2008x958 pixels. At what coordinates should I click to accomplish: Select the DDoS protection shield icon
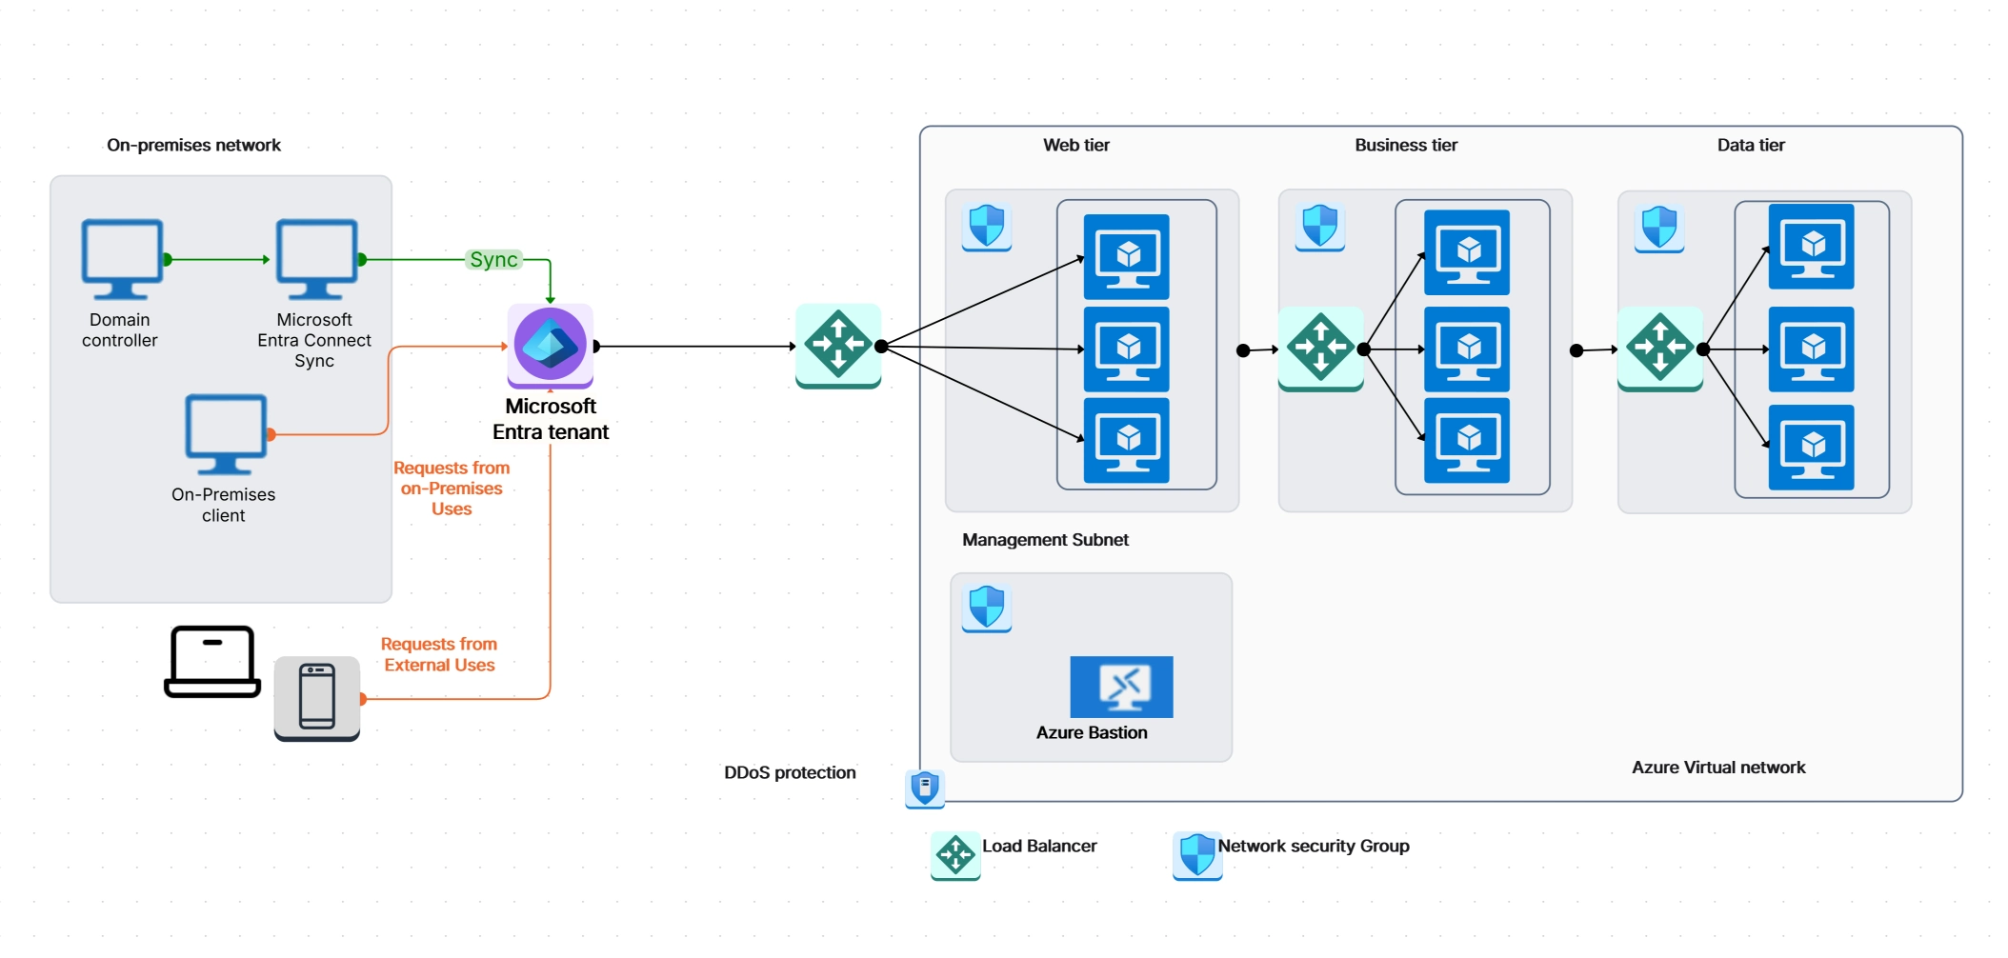click(x=925, y=788)
